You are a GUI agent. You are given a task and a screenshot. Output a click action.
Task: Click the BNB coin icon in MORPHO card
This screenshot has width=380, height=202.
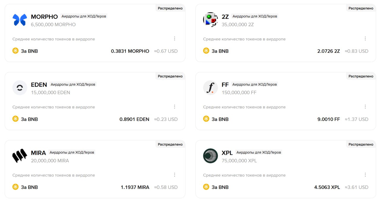click(x=15, y=51)
